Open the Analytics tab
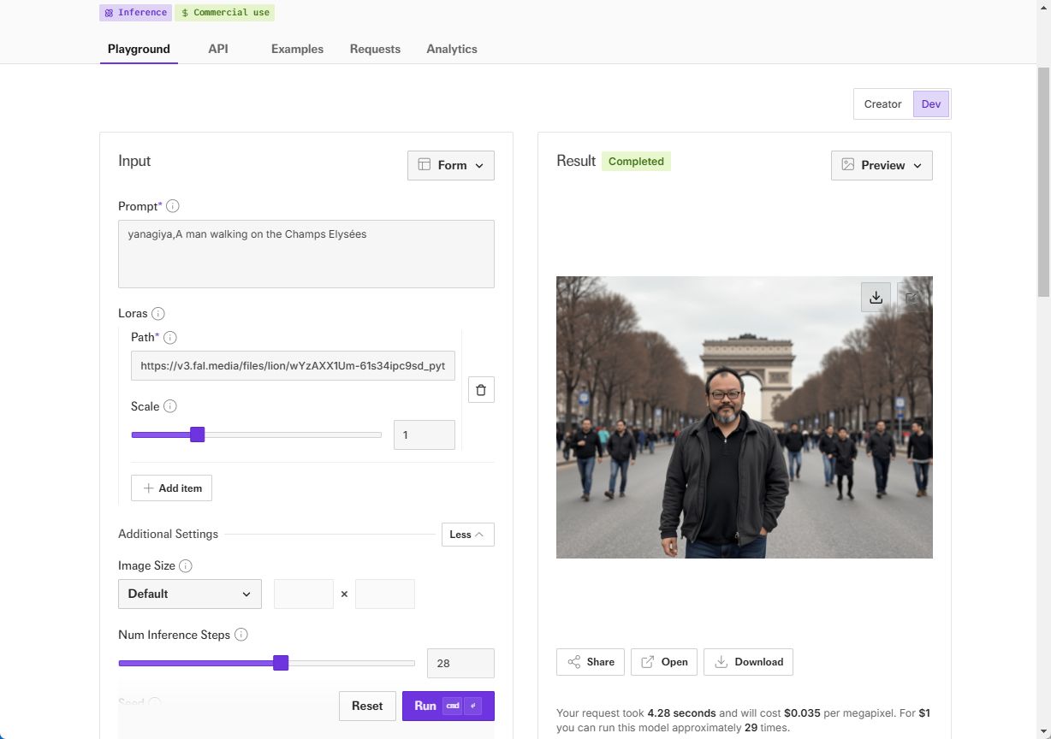The width and height of the screenshot is (1051, 739). point(452,49)
